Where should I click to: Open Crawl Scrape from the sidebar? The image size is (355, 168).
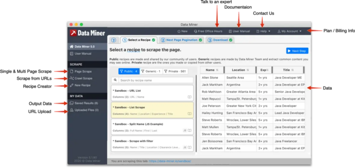coord(81,78)
